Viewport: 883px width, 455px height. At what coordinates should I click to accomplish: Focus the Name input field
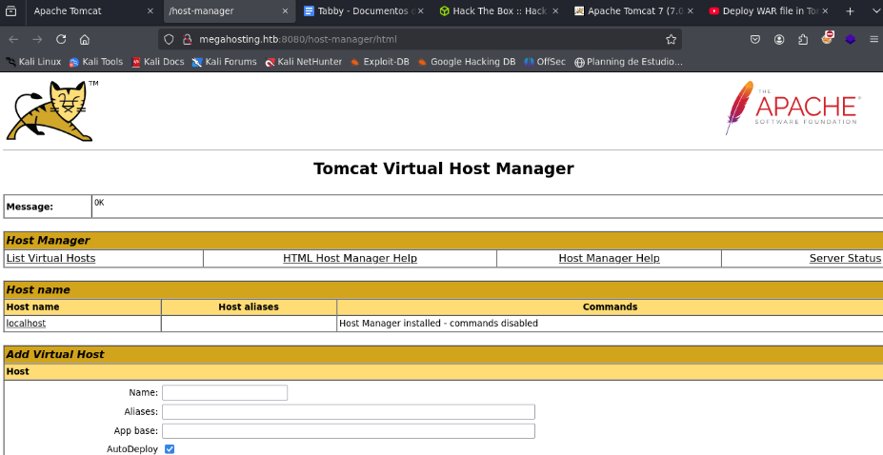225,392
